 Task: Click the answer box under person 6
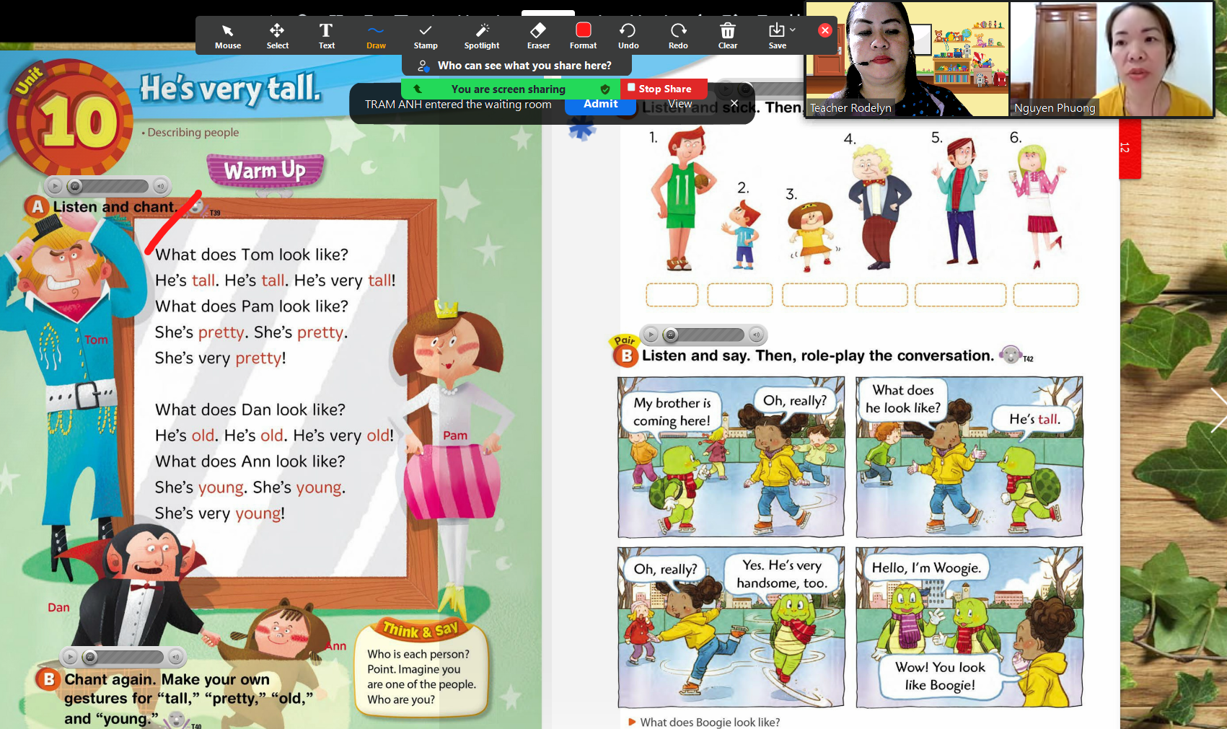coord(1046,295)
